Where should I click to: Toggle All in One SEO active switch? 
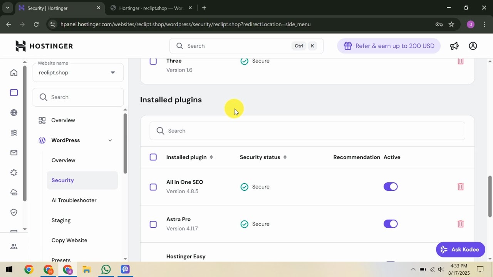pos(391,187)
